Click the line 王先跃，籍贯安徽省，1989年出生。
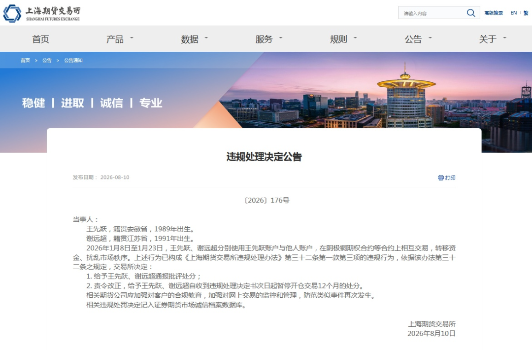 pyautogui.click(x=140, y=229)
